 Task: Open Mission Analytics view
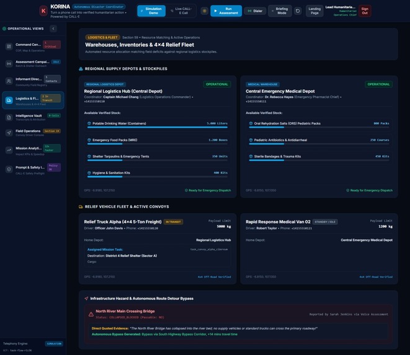33,150
